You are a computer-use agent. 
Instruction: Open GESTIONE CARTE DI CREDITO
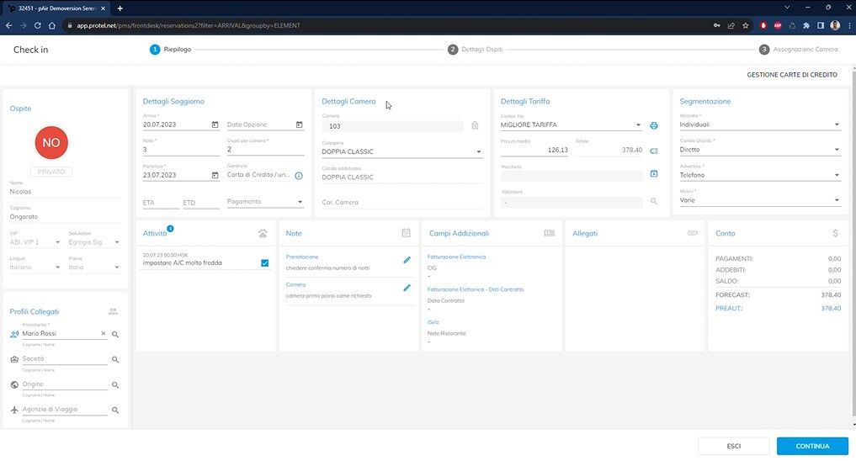tap(791, 75)
